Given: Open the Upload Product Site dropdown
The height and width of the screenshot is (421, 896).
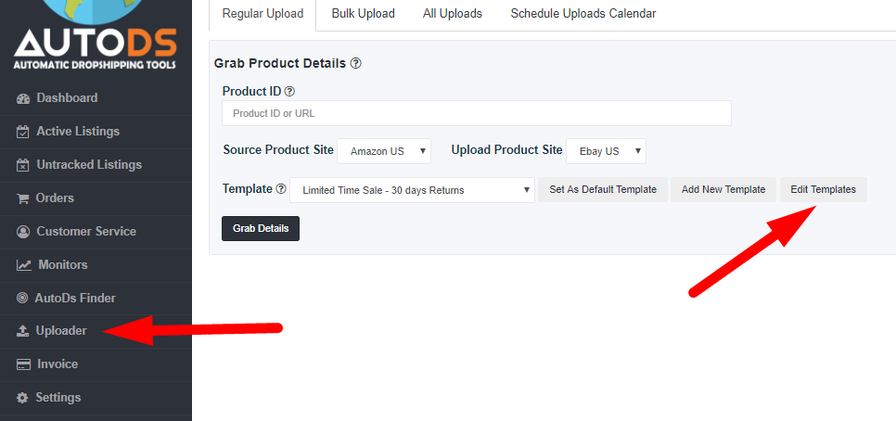Looking at the screenshot, I should [607, 151].
